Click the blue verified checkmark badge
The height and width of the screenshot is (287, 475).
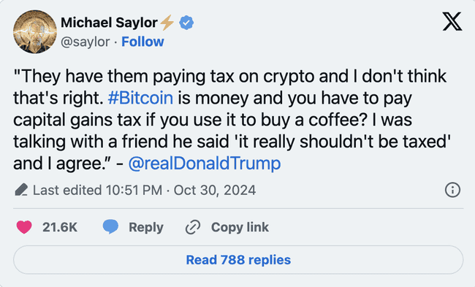click(x=186, y=23)
